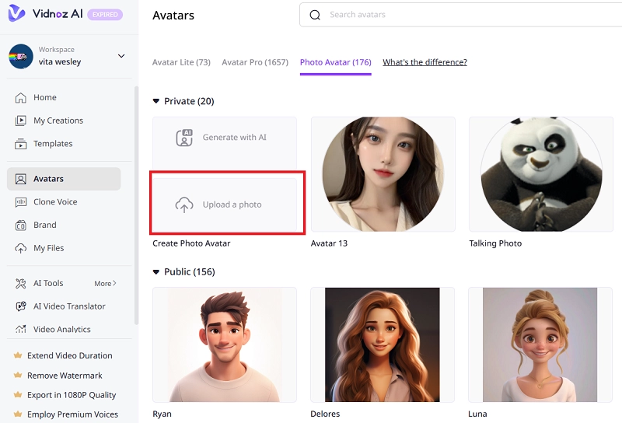Collapse the Public (156) section
The height and width of the screenshot is (423, 622).
pos(156,272)
